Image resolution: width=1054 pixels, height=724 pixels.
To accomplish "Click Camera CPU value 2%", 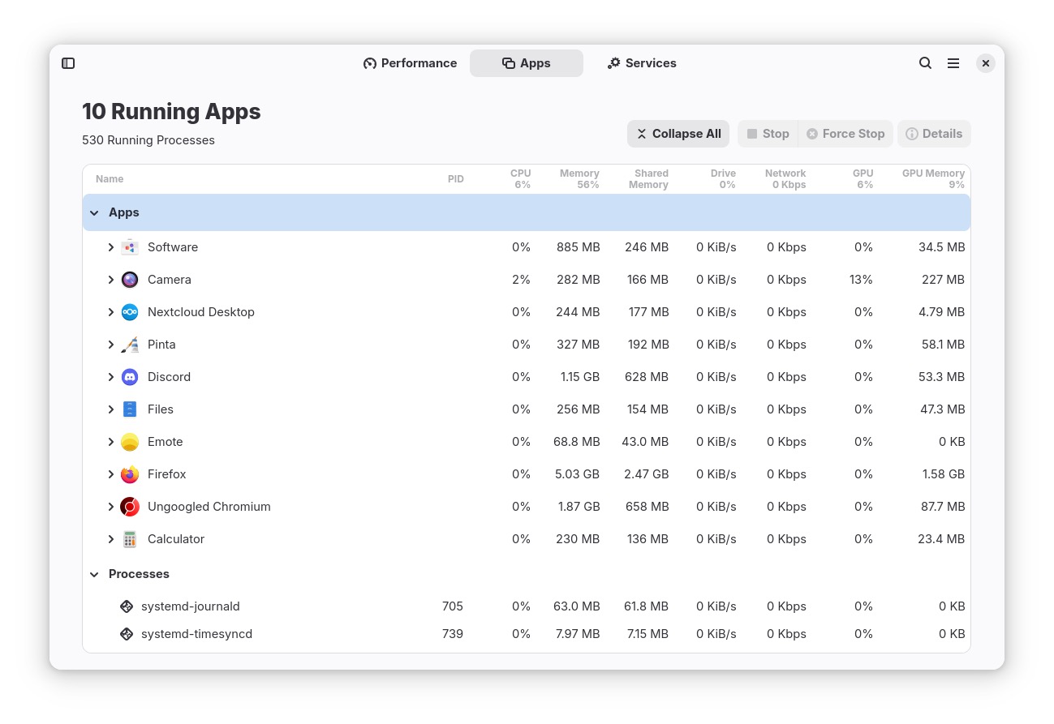I will [521, 280].
